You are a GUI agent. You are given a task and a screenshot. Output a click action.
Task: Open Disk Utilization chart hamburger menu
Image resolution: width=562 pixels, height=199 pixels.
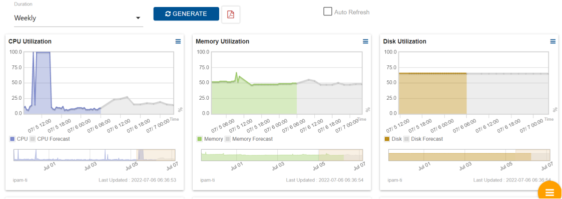point(553,42)
